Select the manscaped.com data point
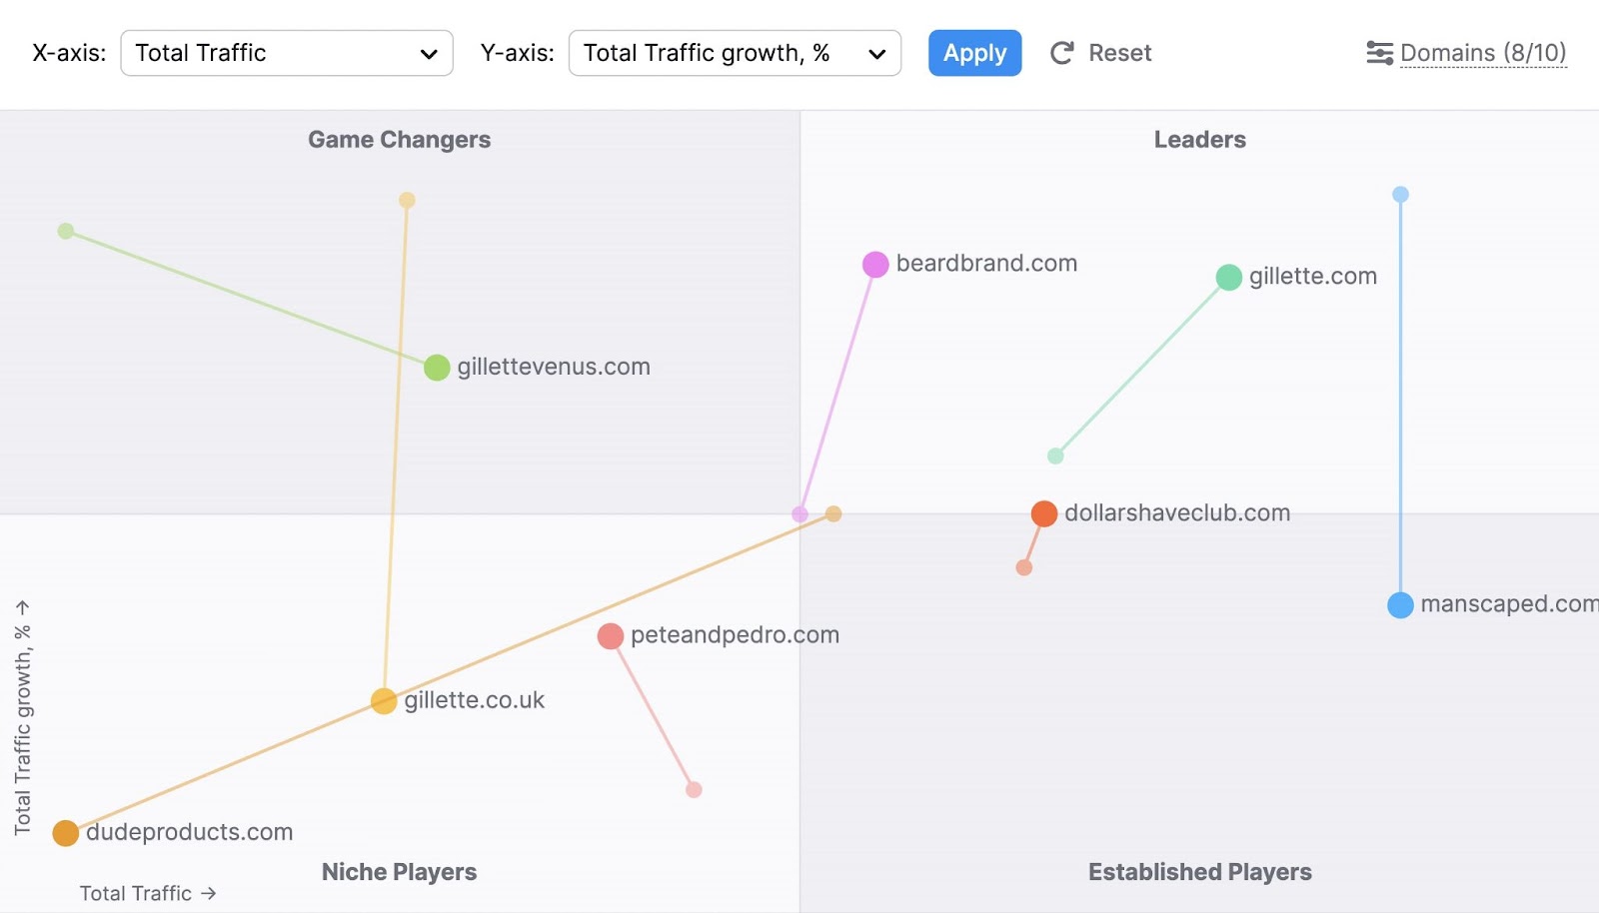The image size is (1599, 913). click(1400, 604)
